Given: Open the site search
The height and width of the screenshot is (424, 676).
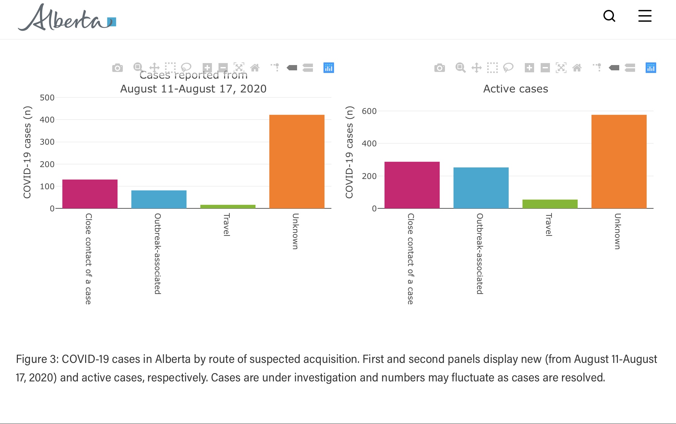Looking at the screenshot, I should point(609,16).
